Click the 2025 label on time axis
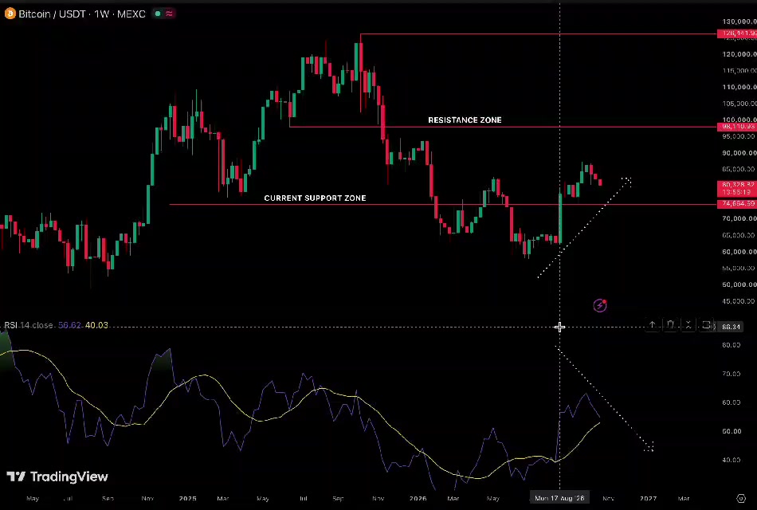Screen dimensions: 757x510 [x=188, y=498]
